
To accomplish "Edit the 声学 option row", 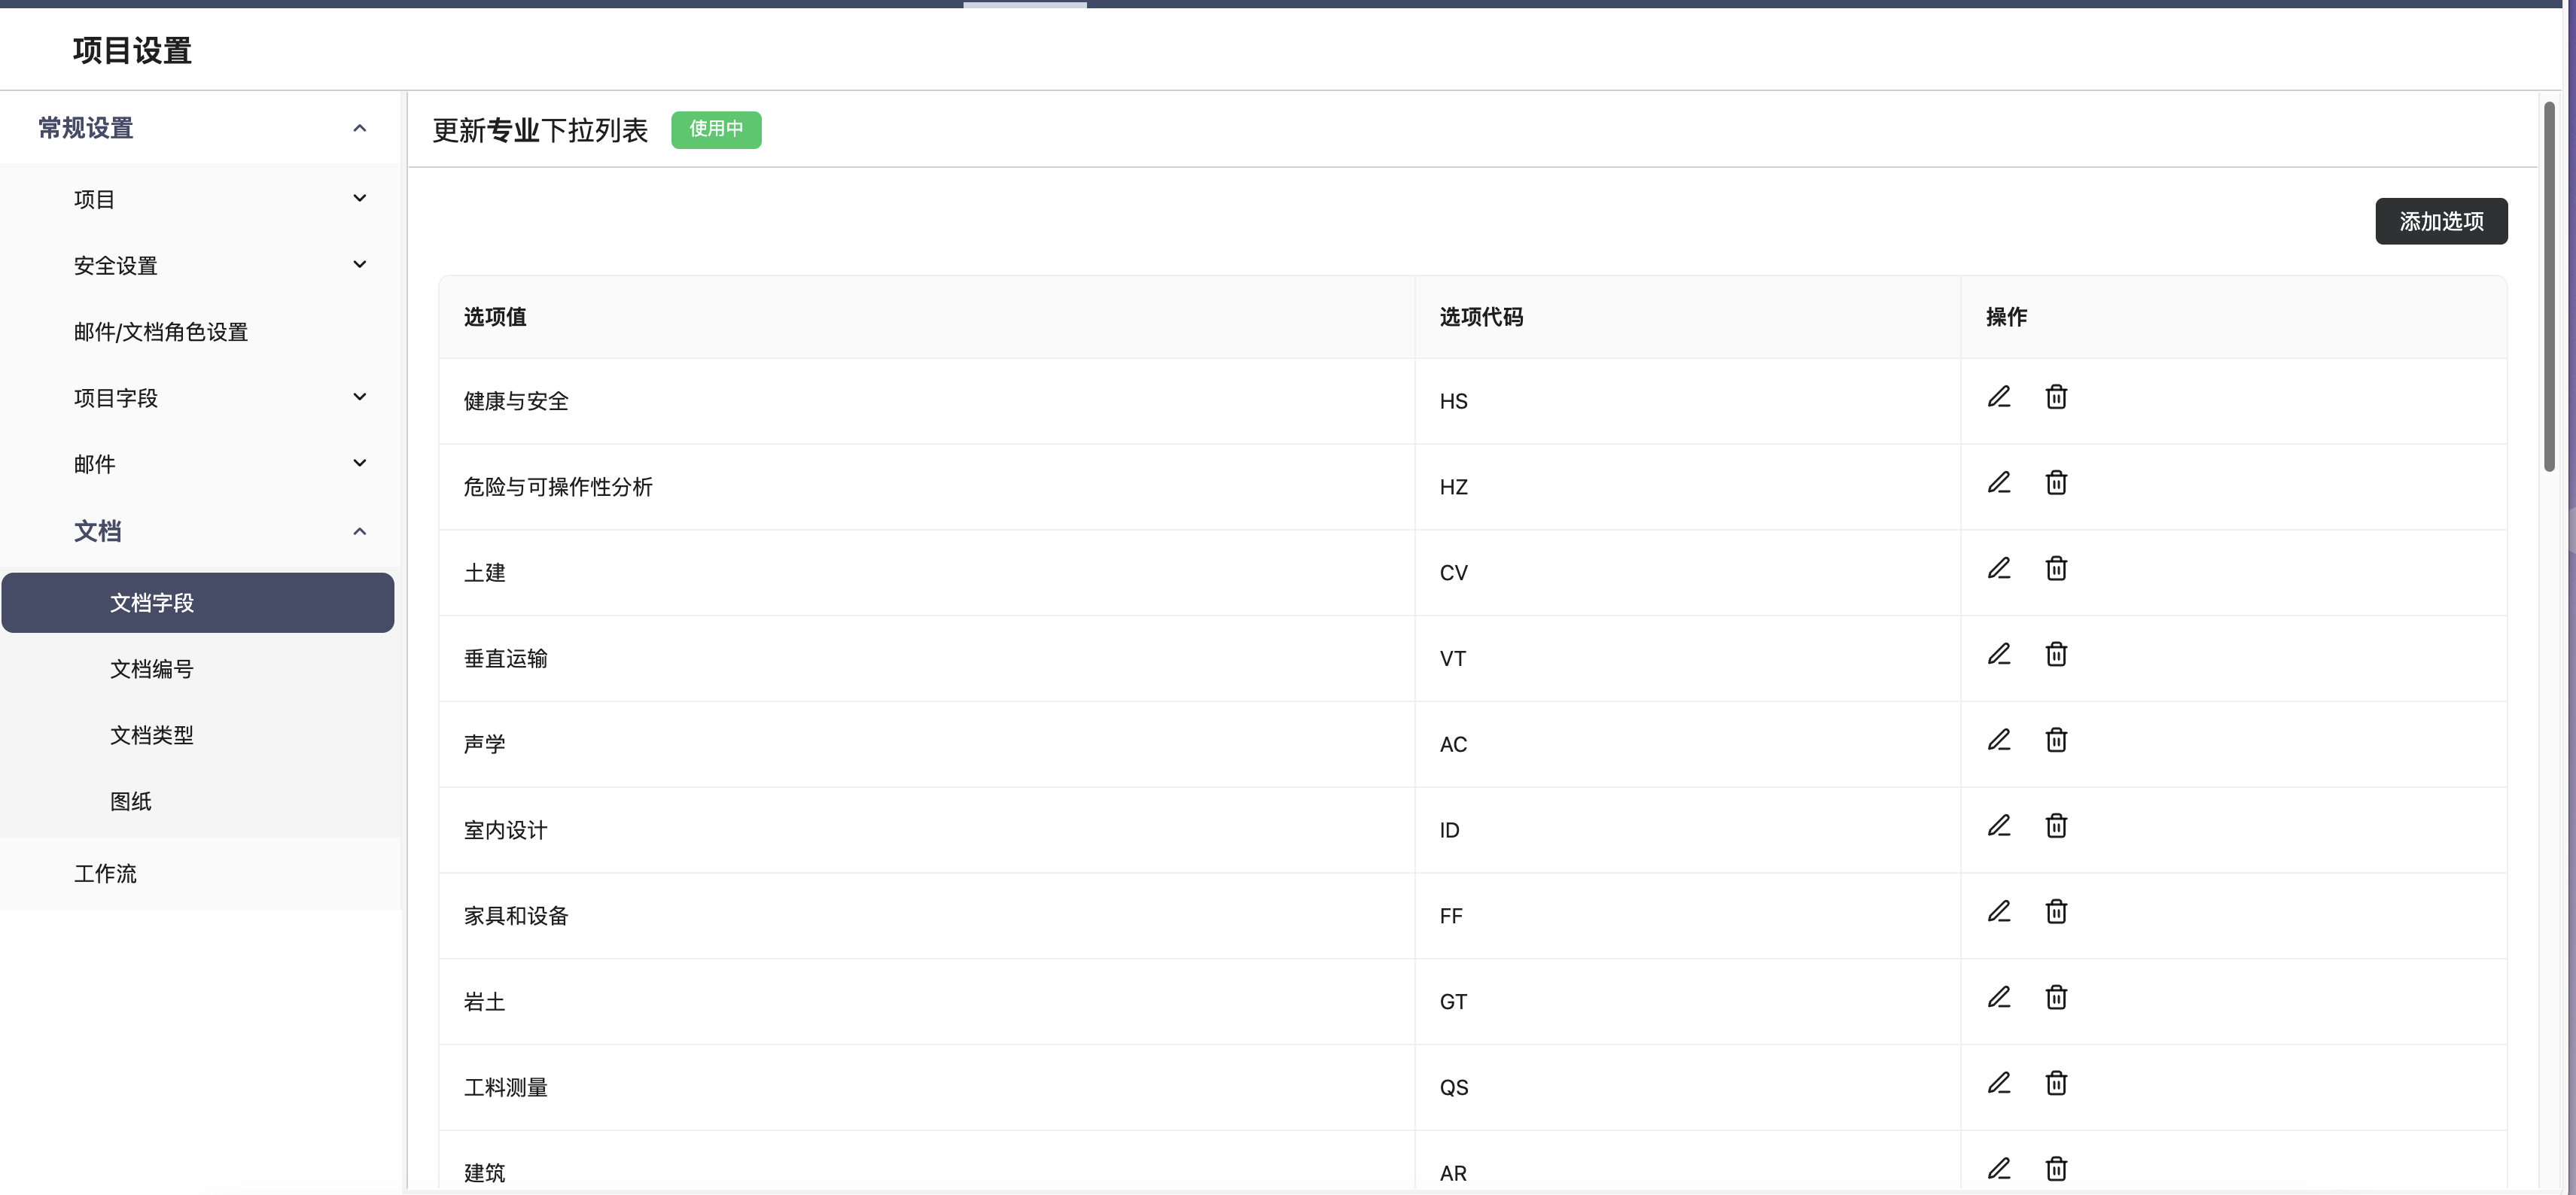I will pos(1998,740).
